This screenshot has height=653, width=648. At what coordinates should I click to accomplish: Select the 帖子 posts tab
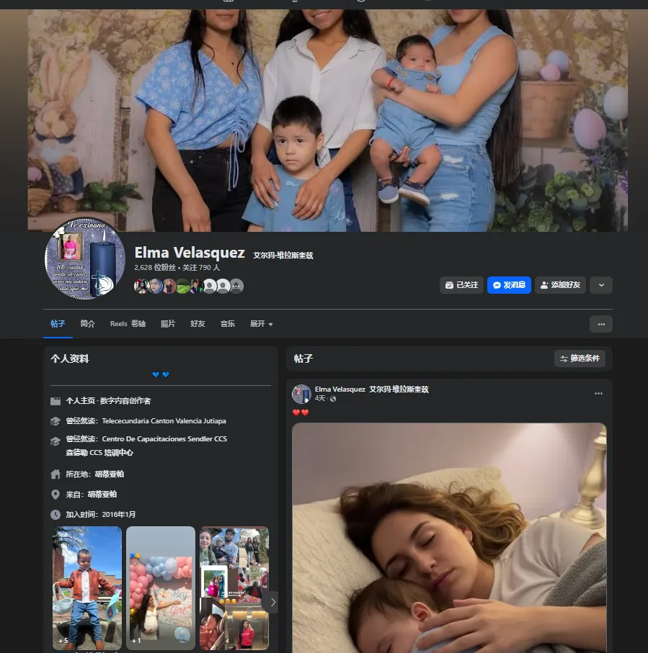(58, 324)
